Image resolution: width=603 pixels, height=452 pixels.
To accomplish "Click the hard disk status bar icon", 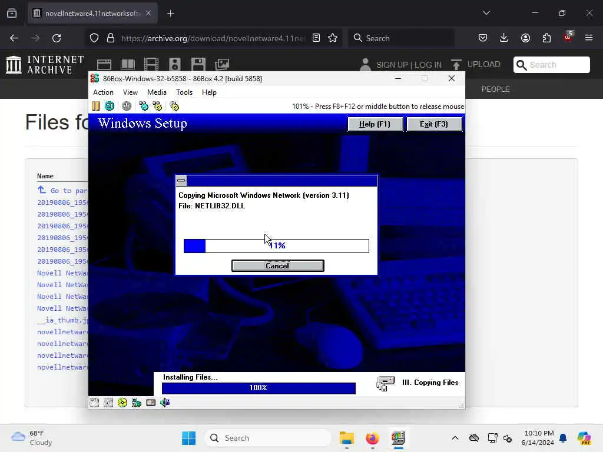I will (151, 403).
